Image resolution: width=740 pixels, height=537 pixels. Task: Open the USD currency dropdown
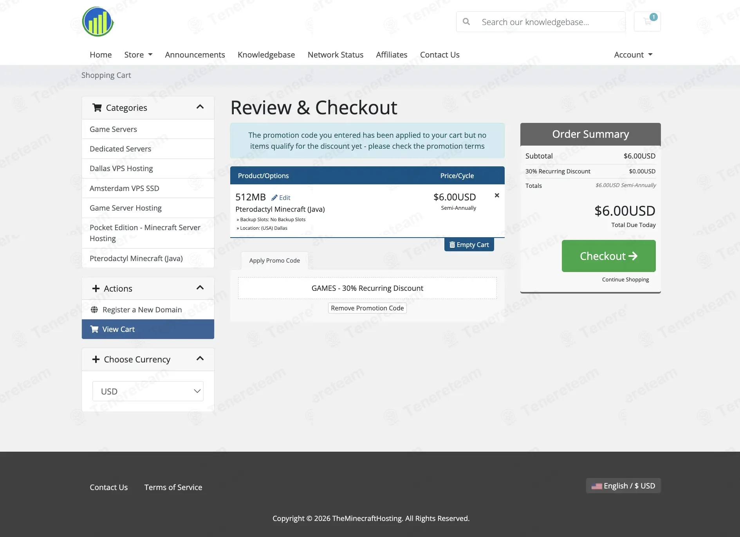point(148,391)
